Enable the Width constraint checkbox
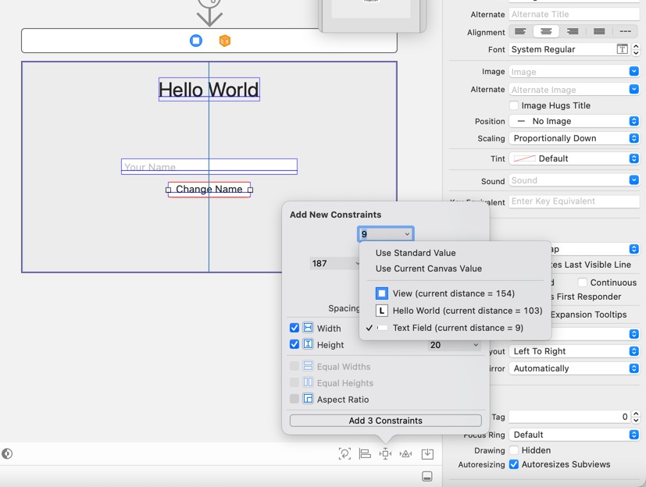 point(294,328)
